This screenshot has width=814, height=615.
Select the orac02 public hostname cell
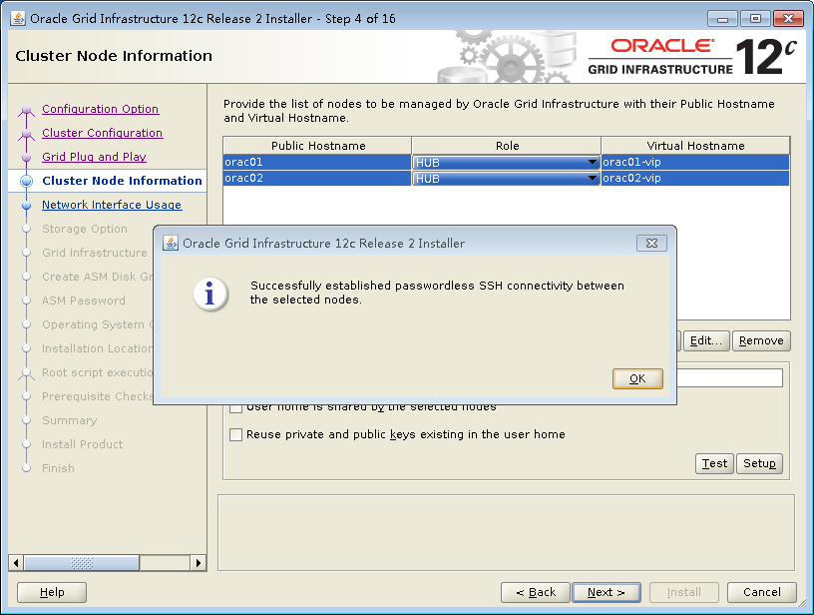[317, 178]
